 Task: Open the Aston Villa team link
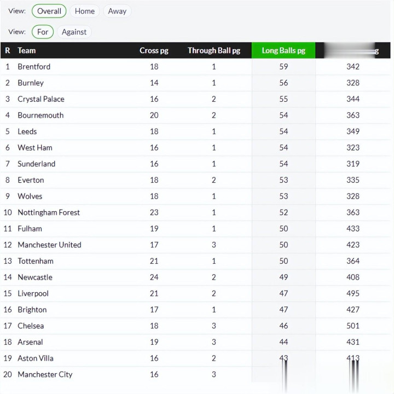click(36, 358)
